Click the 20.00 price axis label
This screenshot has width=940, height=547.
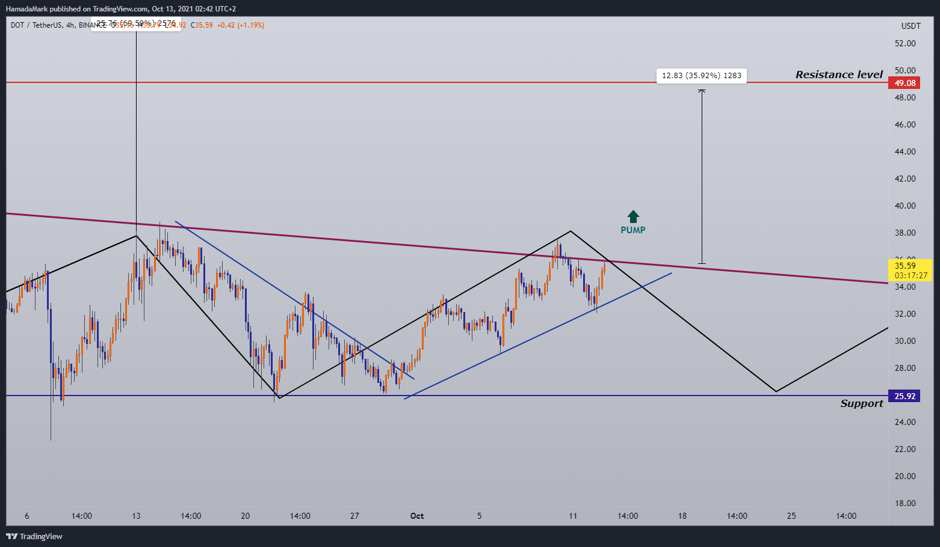905,476
